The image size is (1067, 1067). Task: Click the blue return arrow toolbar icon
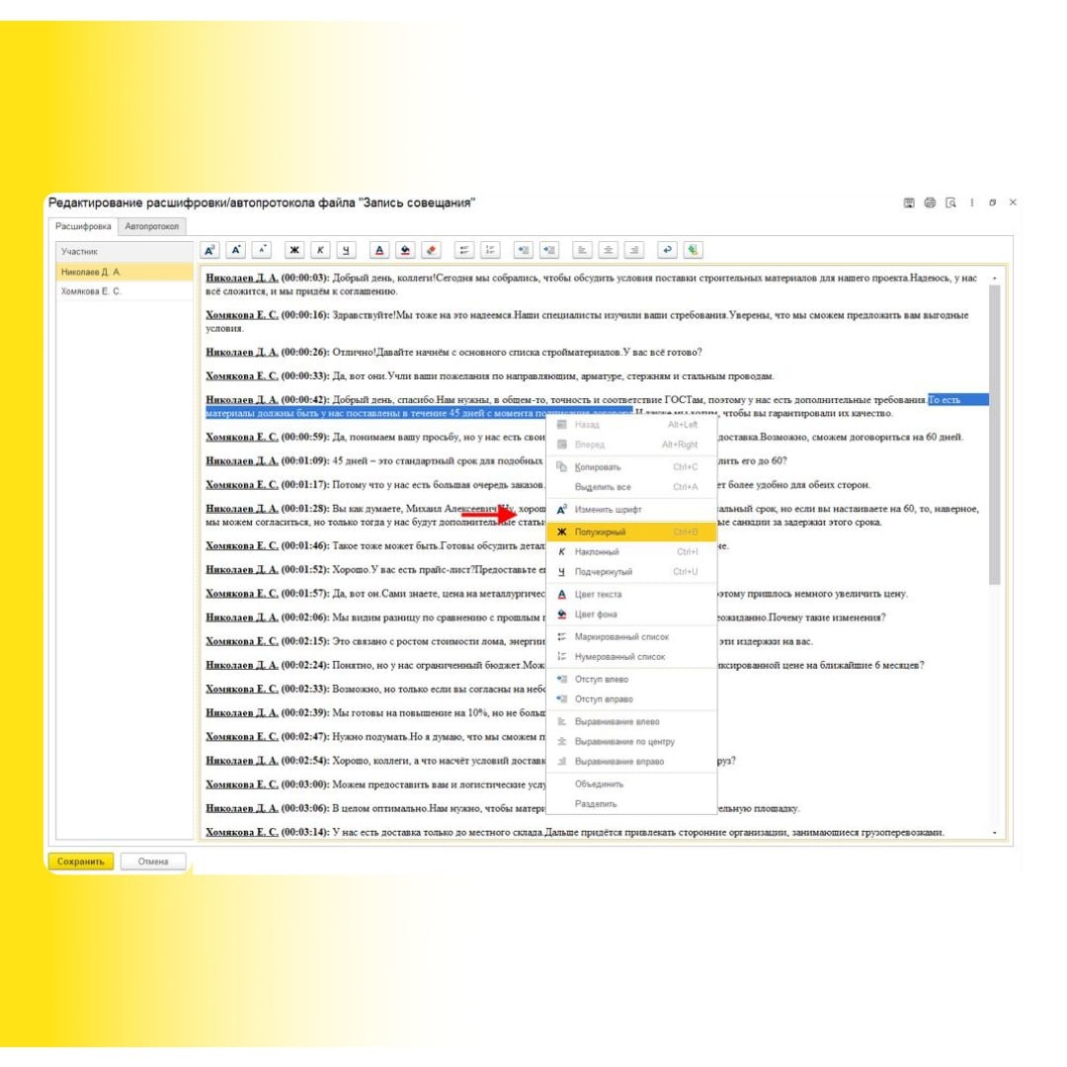point(667,250)
